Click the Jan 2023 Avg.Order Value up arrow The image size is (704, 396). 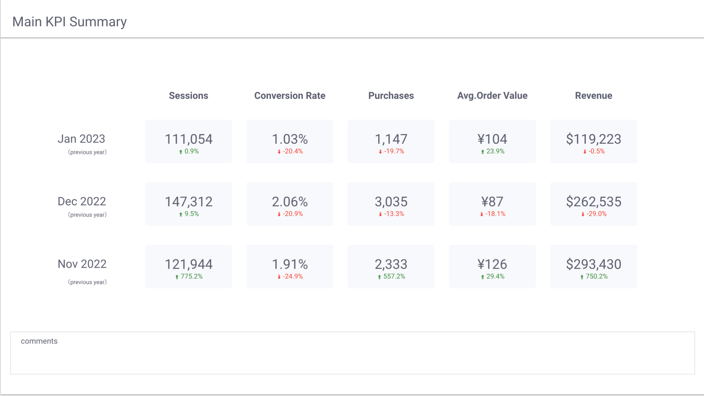click(x=483, y=152)
